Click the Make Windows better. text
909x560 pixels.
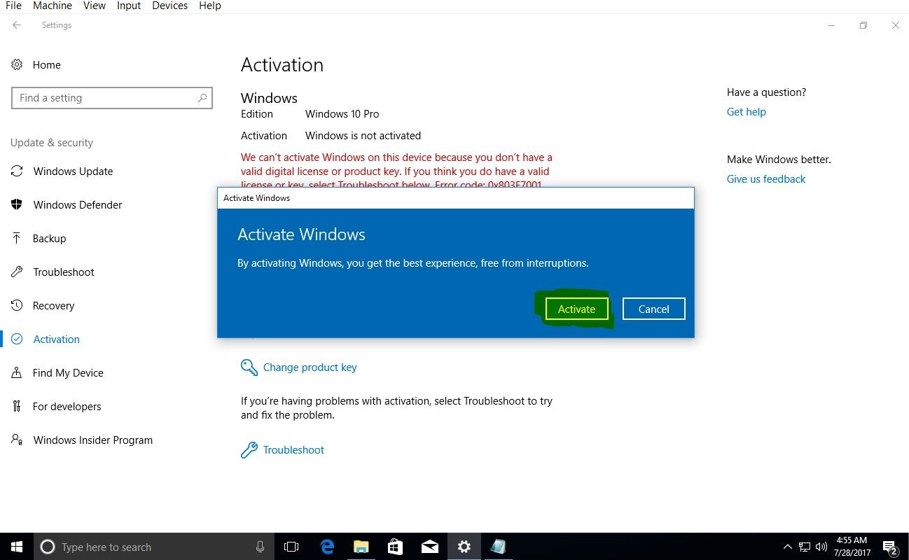pyautogui.click(x=779, y=160)
